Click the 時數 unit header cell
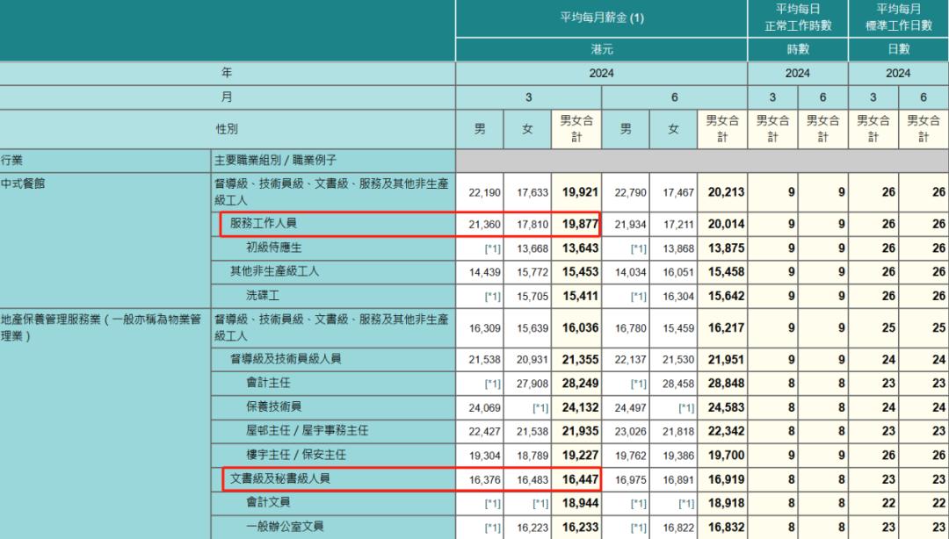The width and height of the screenshot is (949, 539). 797,49
